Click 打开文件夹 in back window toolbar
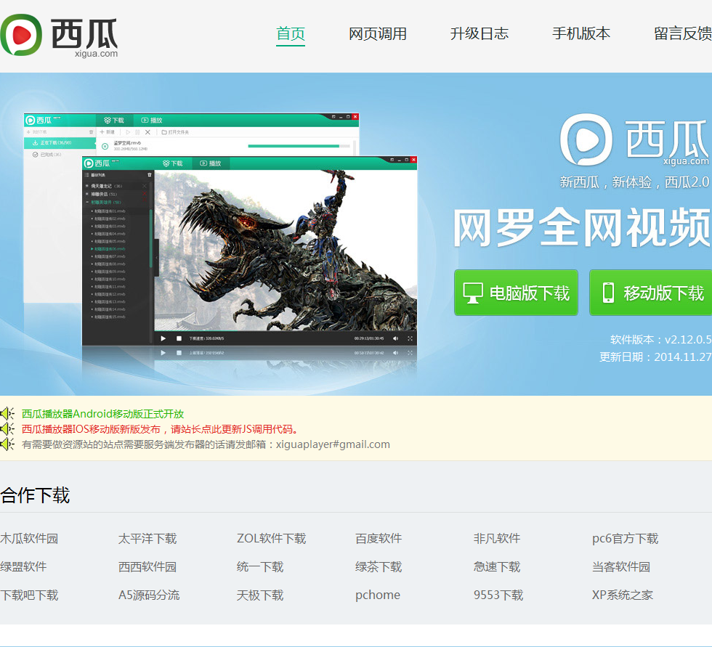Image resolution: width=712 pixels, height=647 pixels. click(175, 132)
